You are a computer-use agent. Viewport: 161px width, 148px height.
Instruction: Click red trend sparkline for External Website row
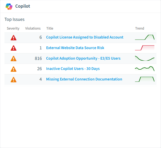[x=145, y=48]
